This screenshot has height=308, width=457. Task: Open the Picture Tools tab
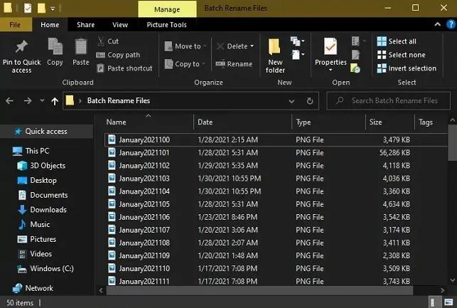167,25
